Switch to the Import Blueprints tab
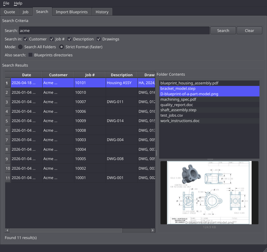267x252 pixels. tap(72, 12)
